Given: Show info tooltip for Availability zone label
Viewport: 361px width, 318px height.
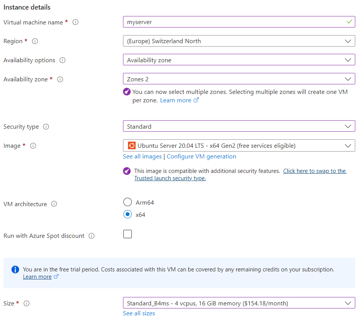Looking at the screenshot, I should pos(60,79).
